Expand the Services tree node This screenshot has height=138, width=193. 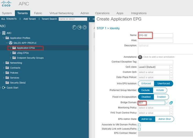point(3,78)
